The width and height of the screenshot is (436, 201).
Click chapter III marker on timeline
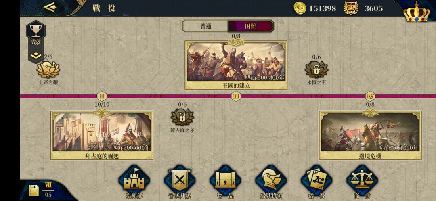pyautogui.click(x=236, y=96)
